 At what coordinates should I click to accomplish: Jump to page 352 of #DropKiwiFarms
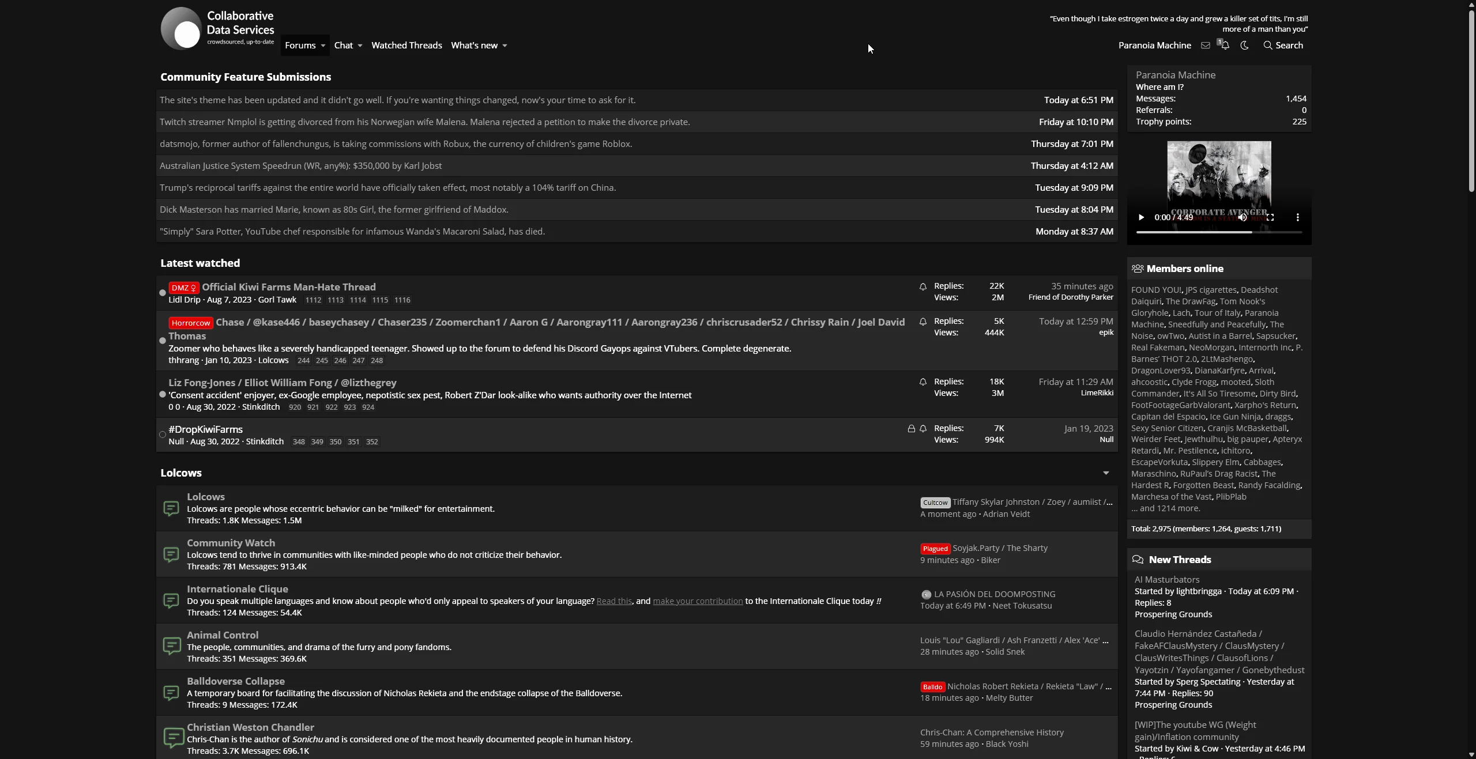[x=372, y=442]
